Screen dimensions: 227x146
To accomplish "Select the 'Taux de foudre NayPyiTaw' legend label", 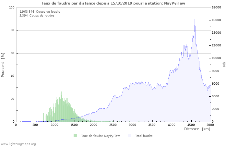I will point(100,136).
